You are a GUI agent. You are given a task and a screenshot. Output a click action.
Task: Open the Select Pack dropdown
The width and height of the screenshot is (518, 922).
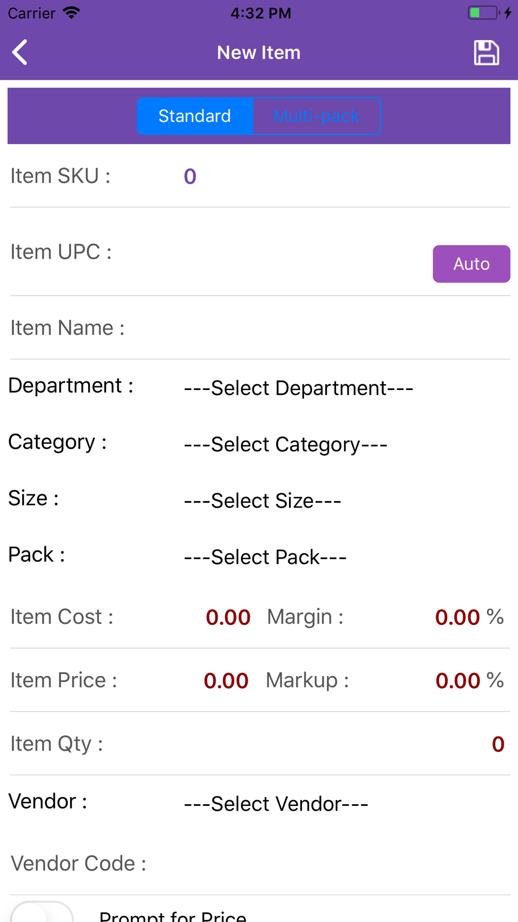(x=265, y=557)
